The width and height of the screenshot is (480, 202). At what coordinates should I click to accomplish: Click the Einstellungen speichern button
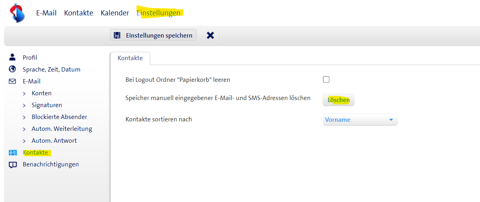pos(153,36)
